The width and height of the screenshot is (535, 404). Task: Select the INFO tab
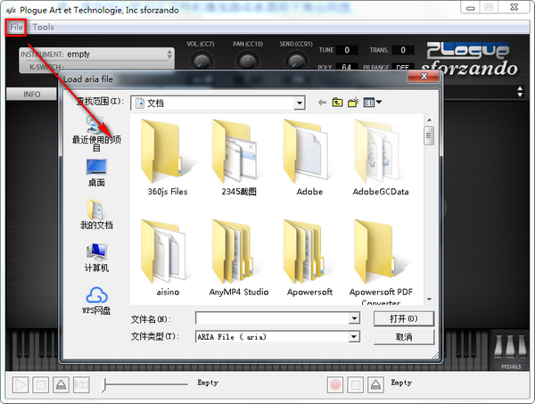(31, 95)
